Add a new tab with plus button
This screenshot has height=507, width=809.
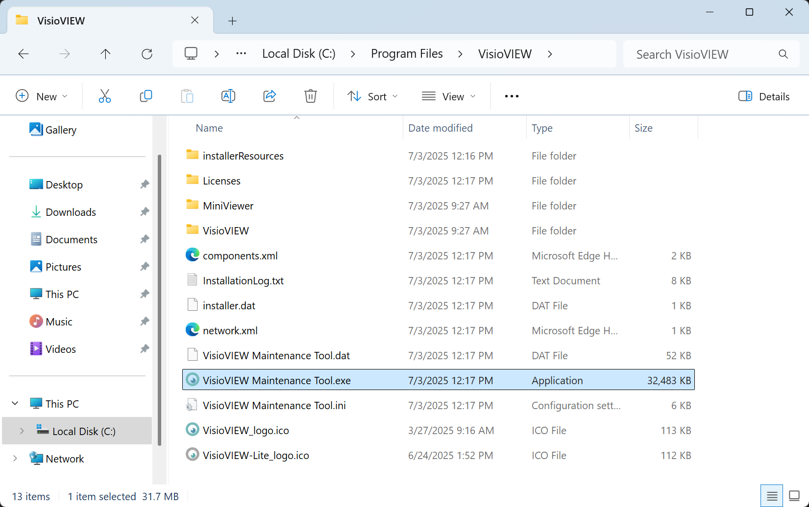point(232,21)
